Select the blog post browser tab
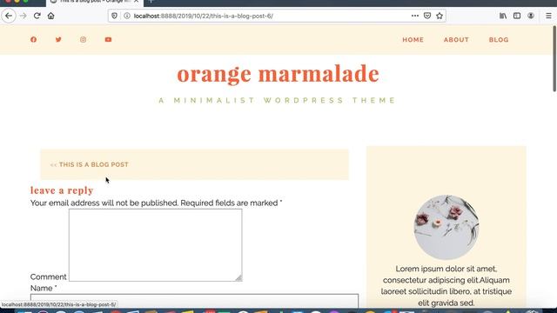 pos(94,2)
